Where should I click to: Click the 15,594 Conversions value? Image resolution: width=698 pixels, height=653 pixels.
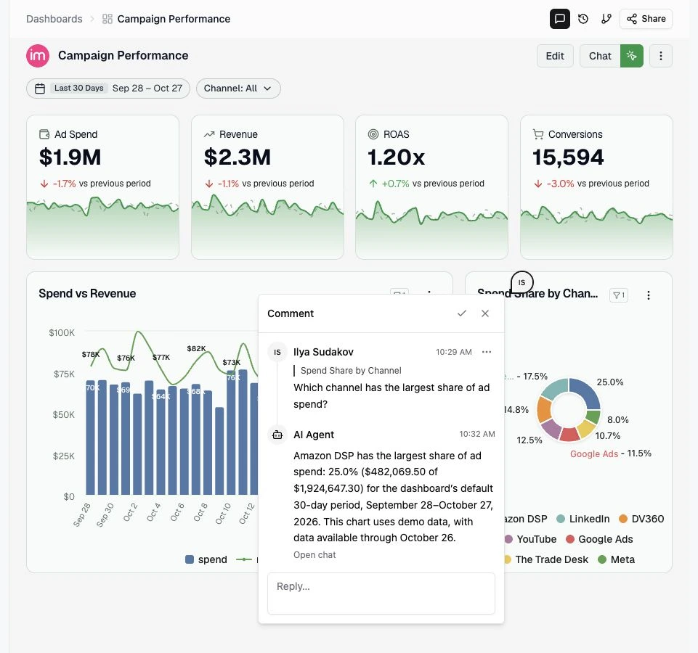click(568, 157)
